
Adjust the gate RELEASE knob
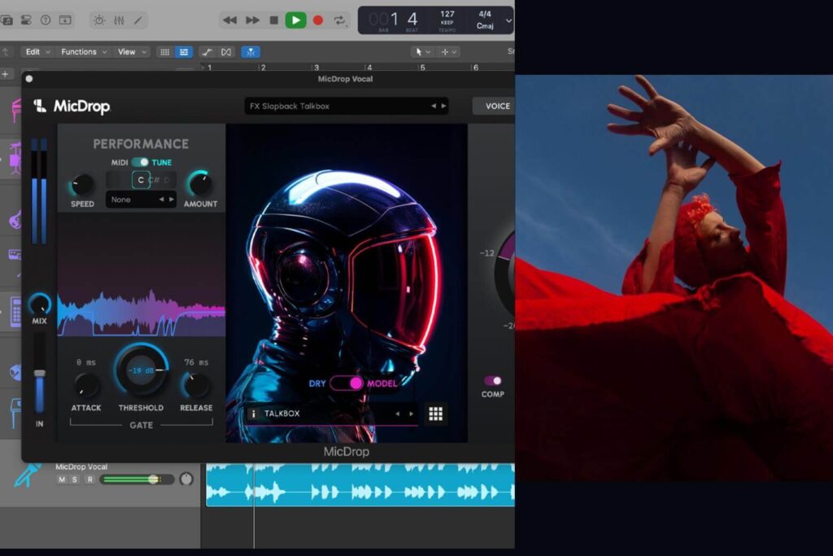(x=195, y=385)
